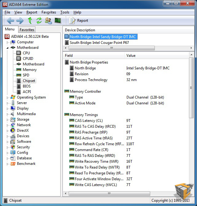Select South Bridge: Intel Cougar Point P67 device
The image size is (197, 206).
coord(99,43)
